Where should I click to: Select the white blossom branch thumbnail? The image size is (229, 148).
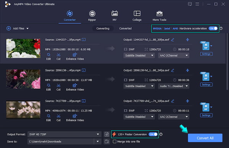tap(23, 109)
